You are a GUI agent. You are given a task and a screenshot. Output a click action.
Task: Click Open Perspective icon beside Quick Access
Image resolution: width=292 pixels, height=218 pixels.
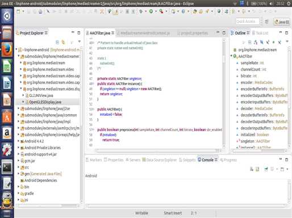point(266,22)
